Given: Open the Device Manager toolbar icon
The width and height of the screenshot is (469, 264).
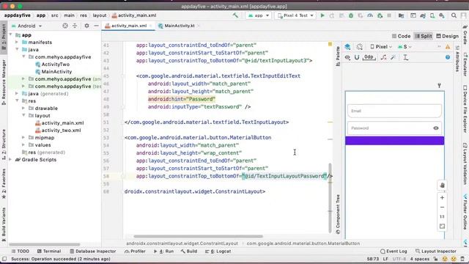Looking at the screenshot, I should [432, 15].
